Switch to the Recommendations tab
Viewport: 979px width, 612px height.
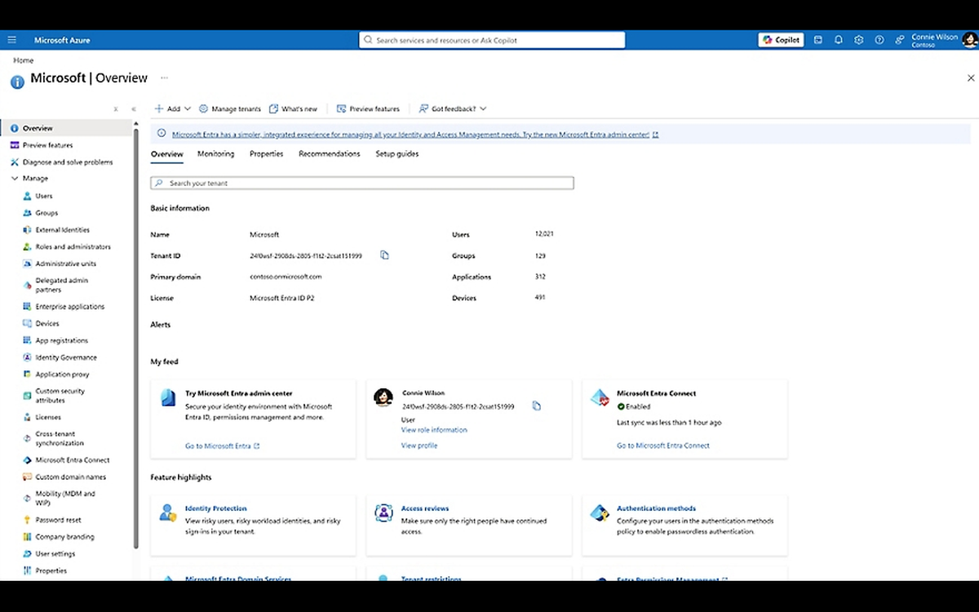click(x=329, y=153)
